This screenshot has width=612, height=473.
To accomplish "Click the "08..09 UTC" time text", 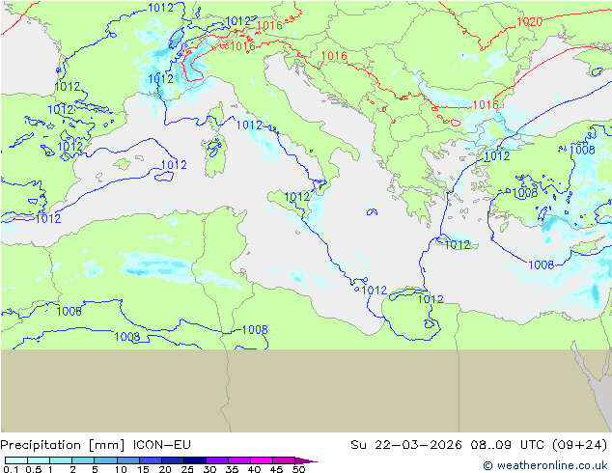I will (508, 444).
